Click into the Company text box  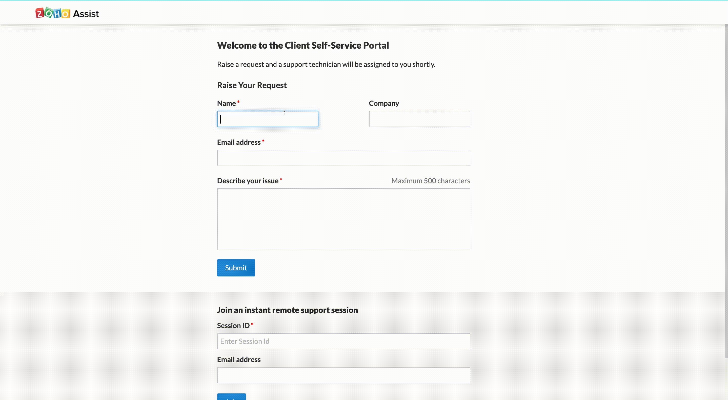pos(419,119)
